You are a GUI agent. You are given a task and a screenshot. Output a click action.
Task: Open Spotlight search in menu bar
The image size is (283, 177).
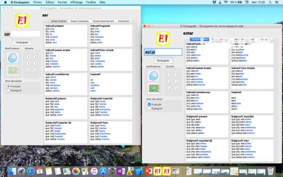(x=270, y=2)
